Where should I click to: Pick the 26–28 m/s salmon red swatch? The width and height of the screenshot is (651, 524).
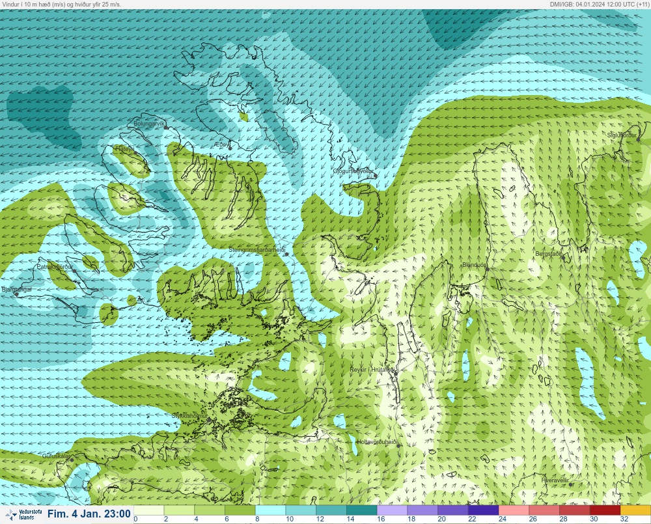tap(544, 510)
